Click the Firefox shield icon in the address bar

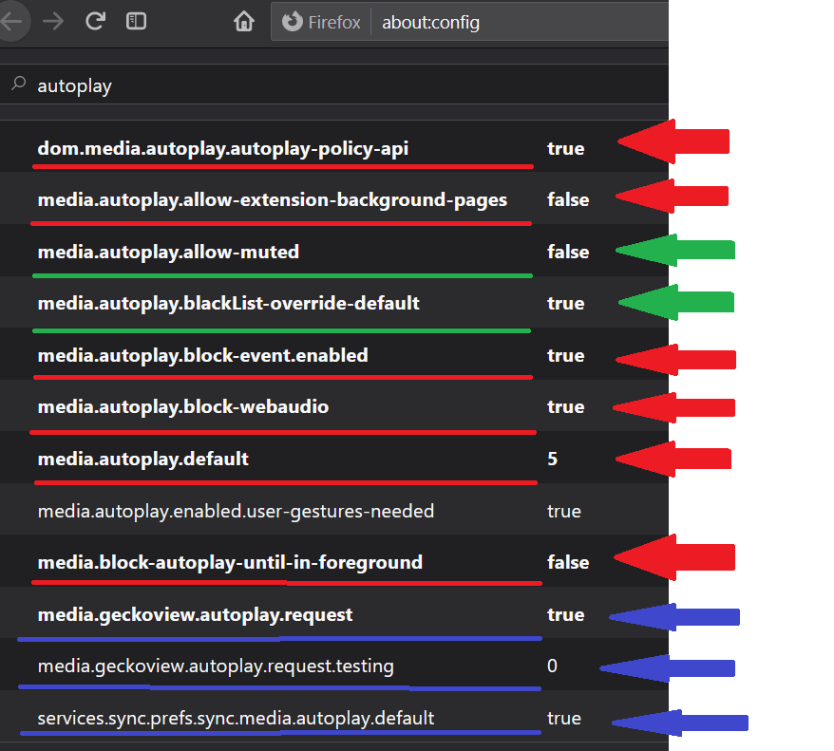point(293,21)
